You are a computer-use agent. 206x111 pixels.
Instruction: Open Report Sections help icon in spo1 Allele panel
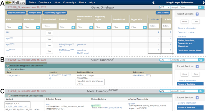pos(197,67)
